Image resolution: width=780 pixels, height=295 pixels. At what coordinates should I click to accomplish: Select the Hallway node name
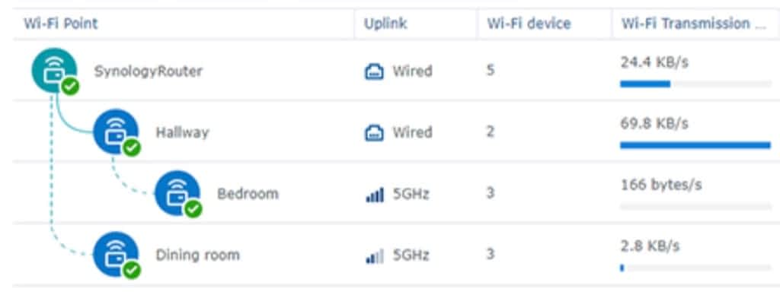point(182,132)
